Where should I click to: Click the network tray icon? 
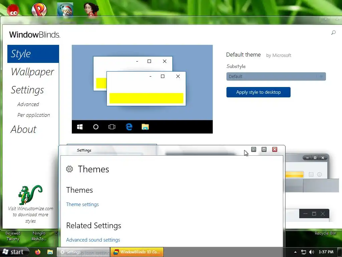click(303, 252)
